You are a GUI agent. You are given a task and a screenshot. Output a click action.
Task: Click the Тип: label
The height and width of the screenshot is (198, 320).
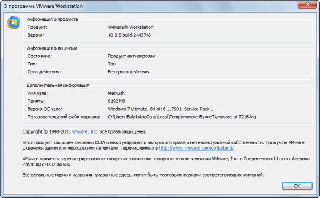tap(32, 64)
